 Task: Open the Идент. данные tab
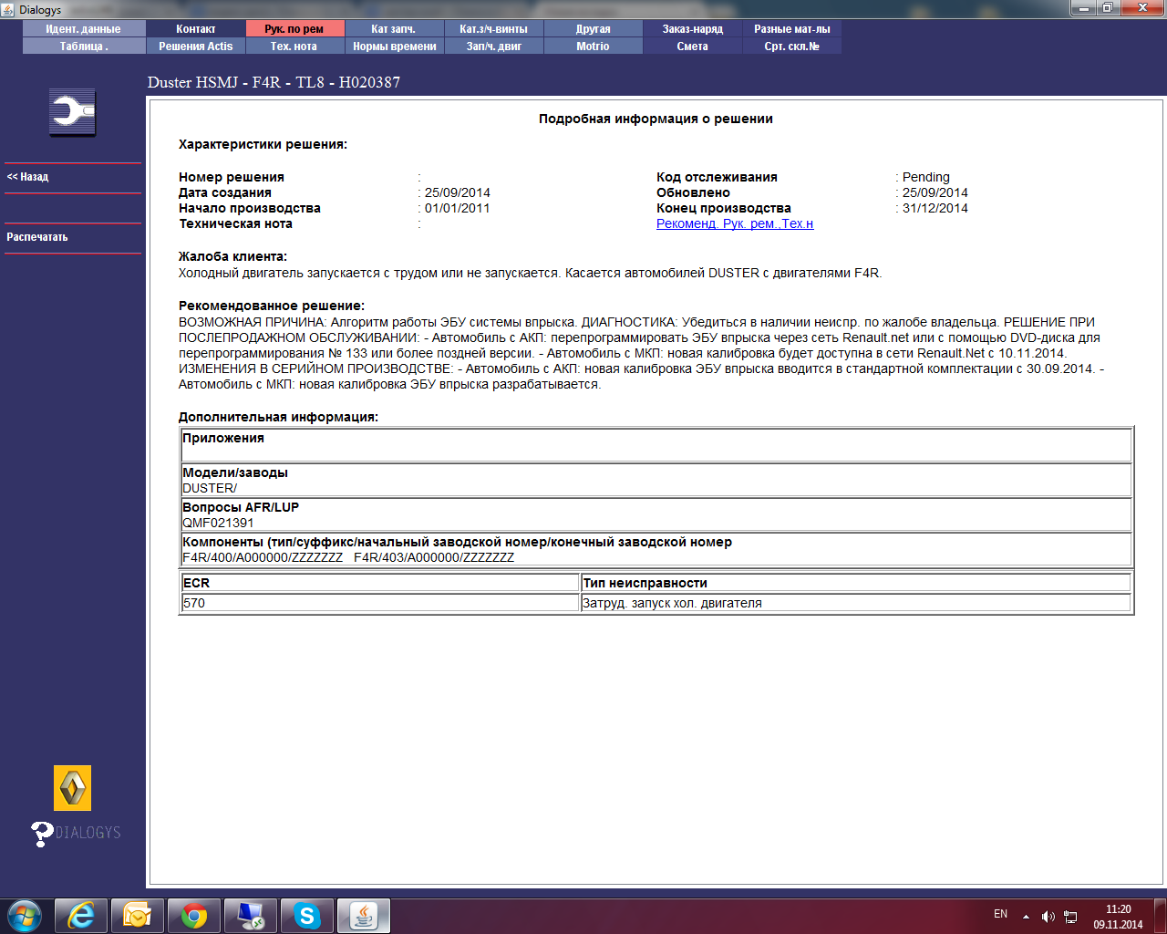pyautogui.click(x=84, y=29)
